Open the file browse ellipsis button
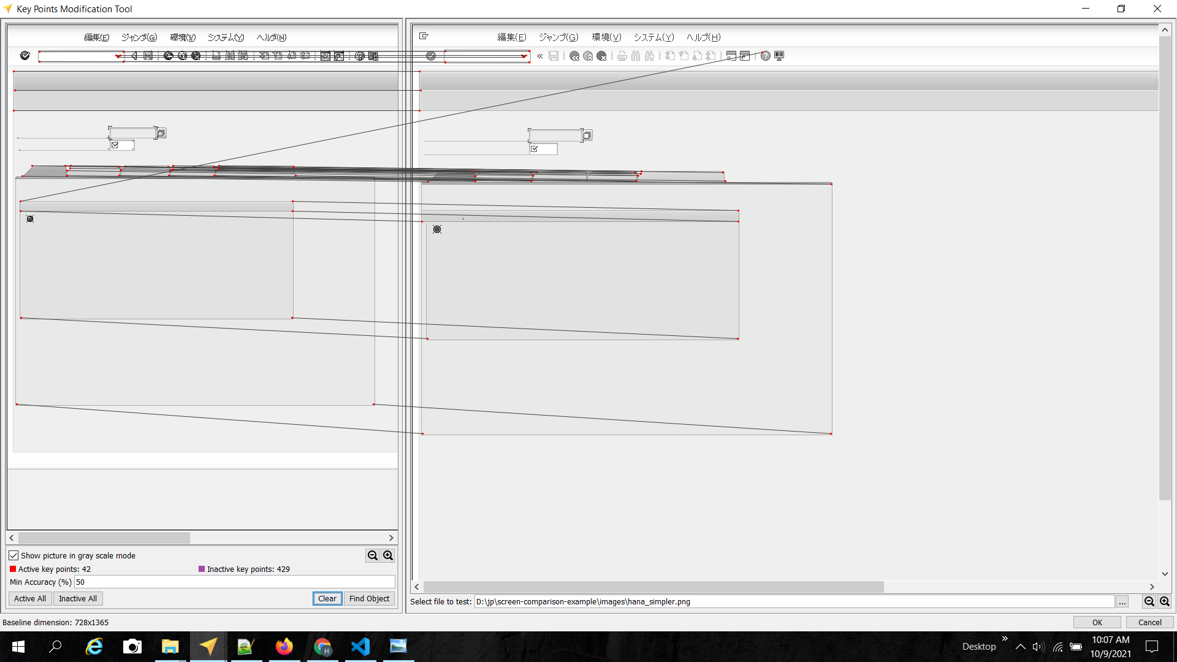 1122,602
